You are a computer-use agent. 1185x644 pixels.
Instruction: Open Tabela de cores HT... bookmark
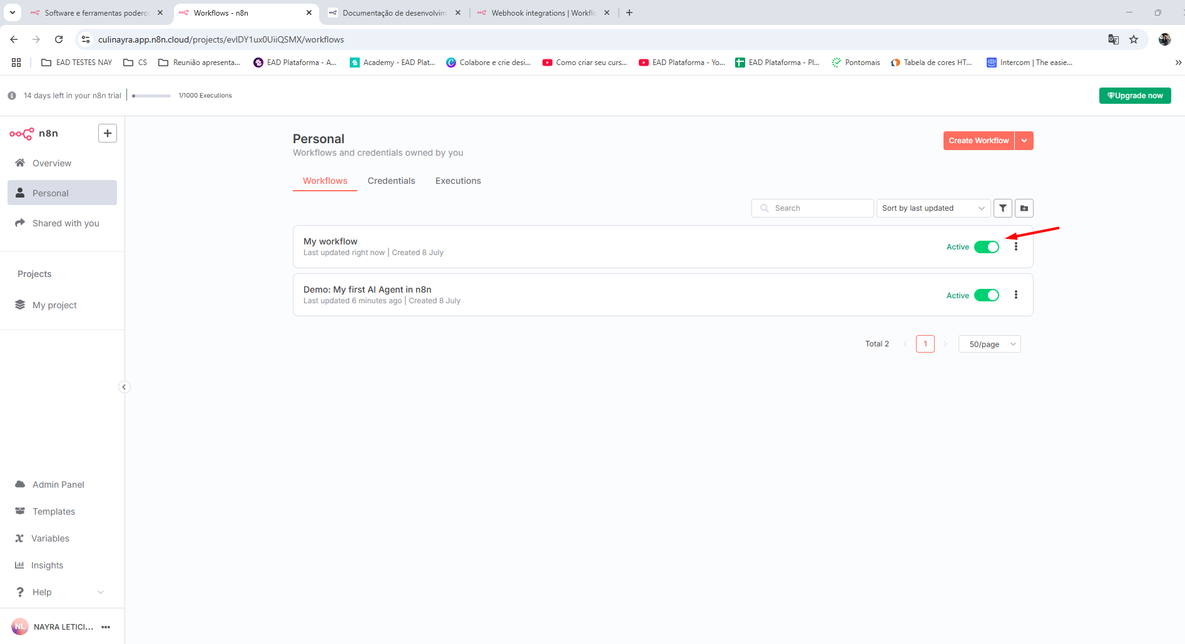[931, 63]
